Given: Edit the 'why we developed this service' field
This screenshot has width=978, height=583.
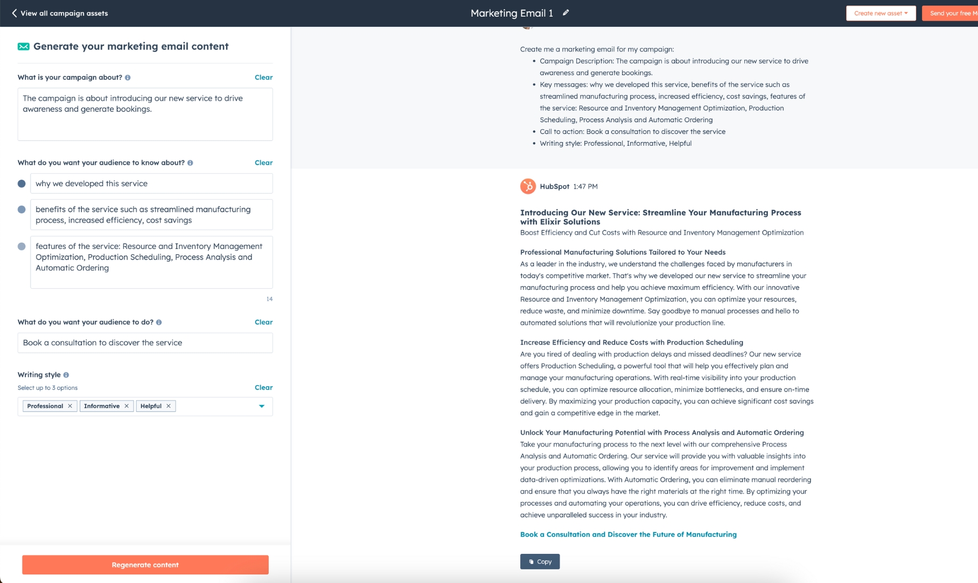Looking at the screenshot, I should 151,183.
